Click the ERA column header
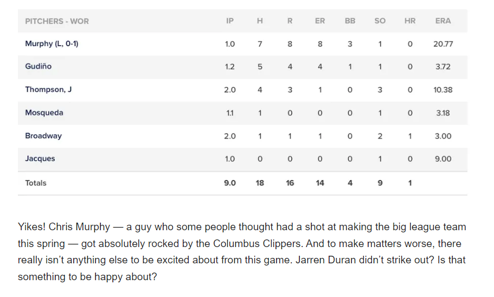This screenshot has width=494, height=297. click(442, 21)
